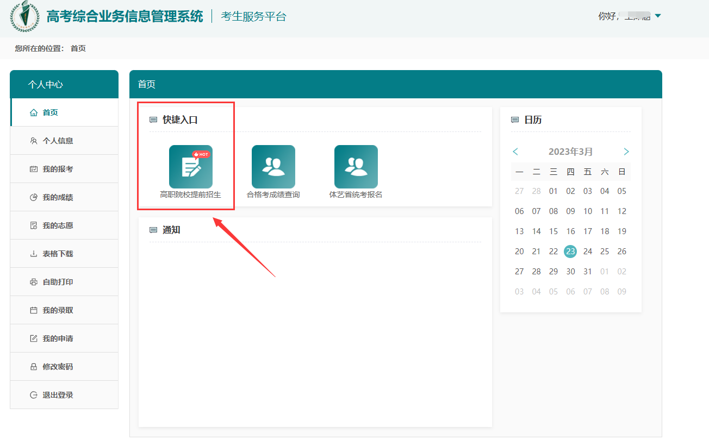Screen dimensions: 709x446
Task: Select date 15 in the calendar
Action: point(553,231)
